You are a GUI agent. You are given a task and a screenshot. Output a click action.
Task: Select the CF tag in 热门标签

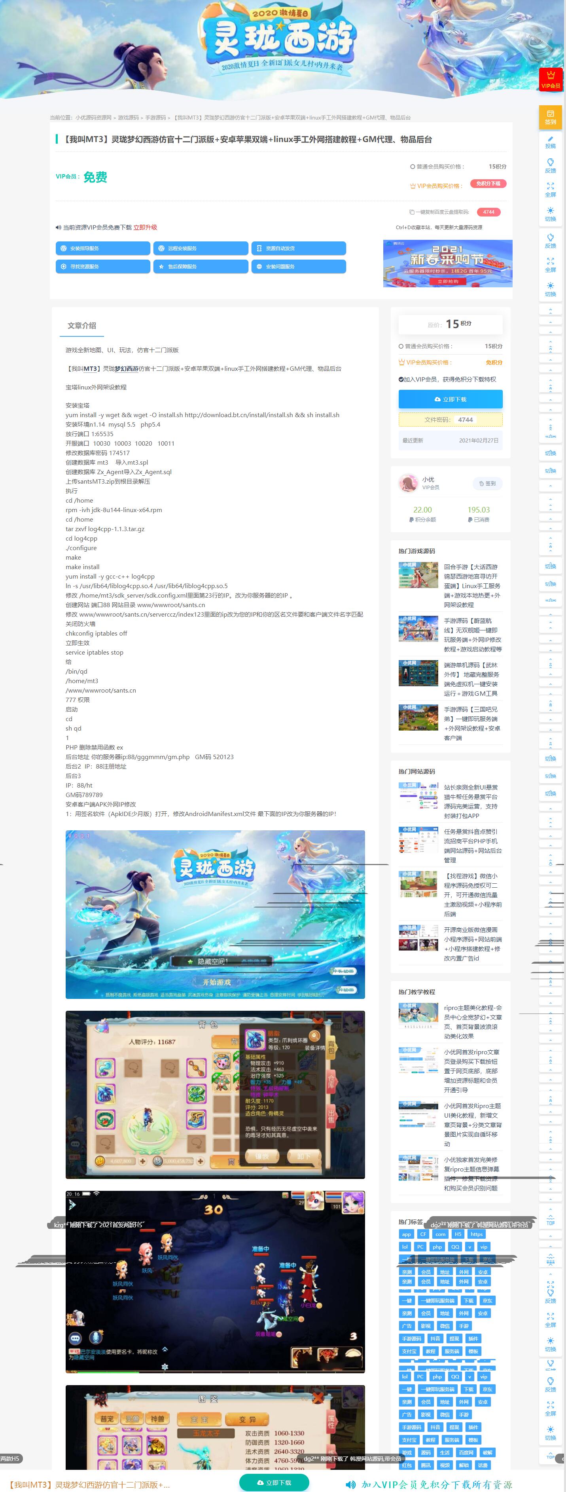(423, 1234)
